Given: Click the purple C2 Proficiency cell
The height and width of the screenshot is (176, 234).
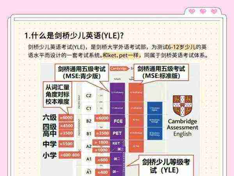Looking at the screenshot, I should point(117,92).
